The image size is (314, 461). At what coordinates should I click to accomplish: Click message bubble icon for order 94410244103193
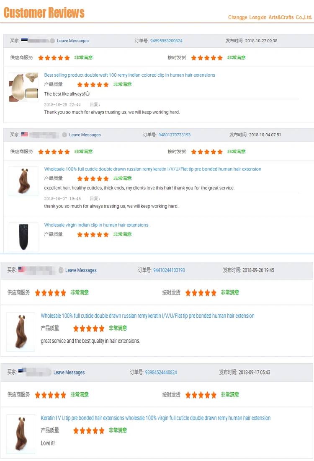coord(61,270)
